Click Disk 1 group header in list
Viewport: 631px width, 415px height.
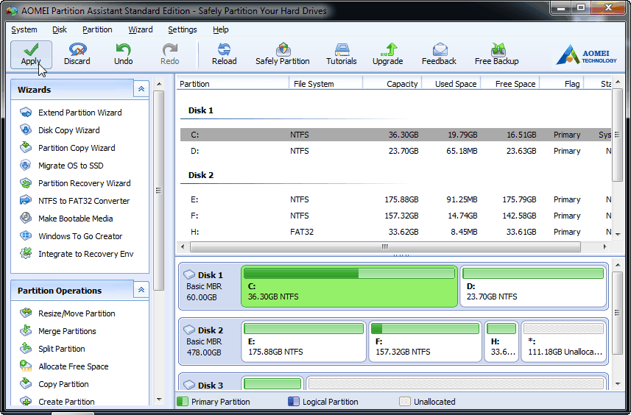[201, 110]
